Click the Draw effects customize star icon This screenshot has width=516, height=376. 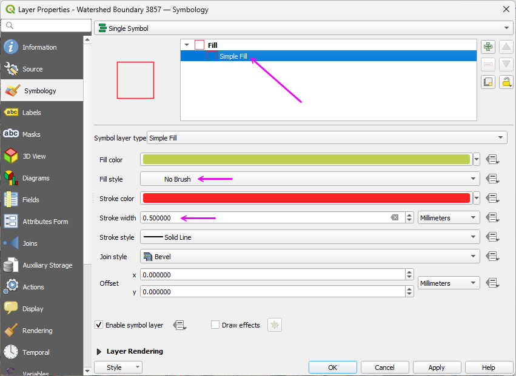275,325
